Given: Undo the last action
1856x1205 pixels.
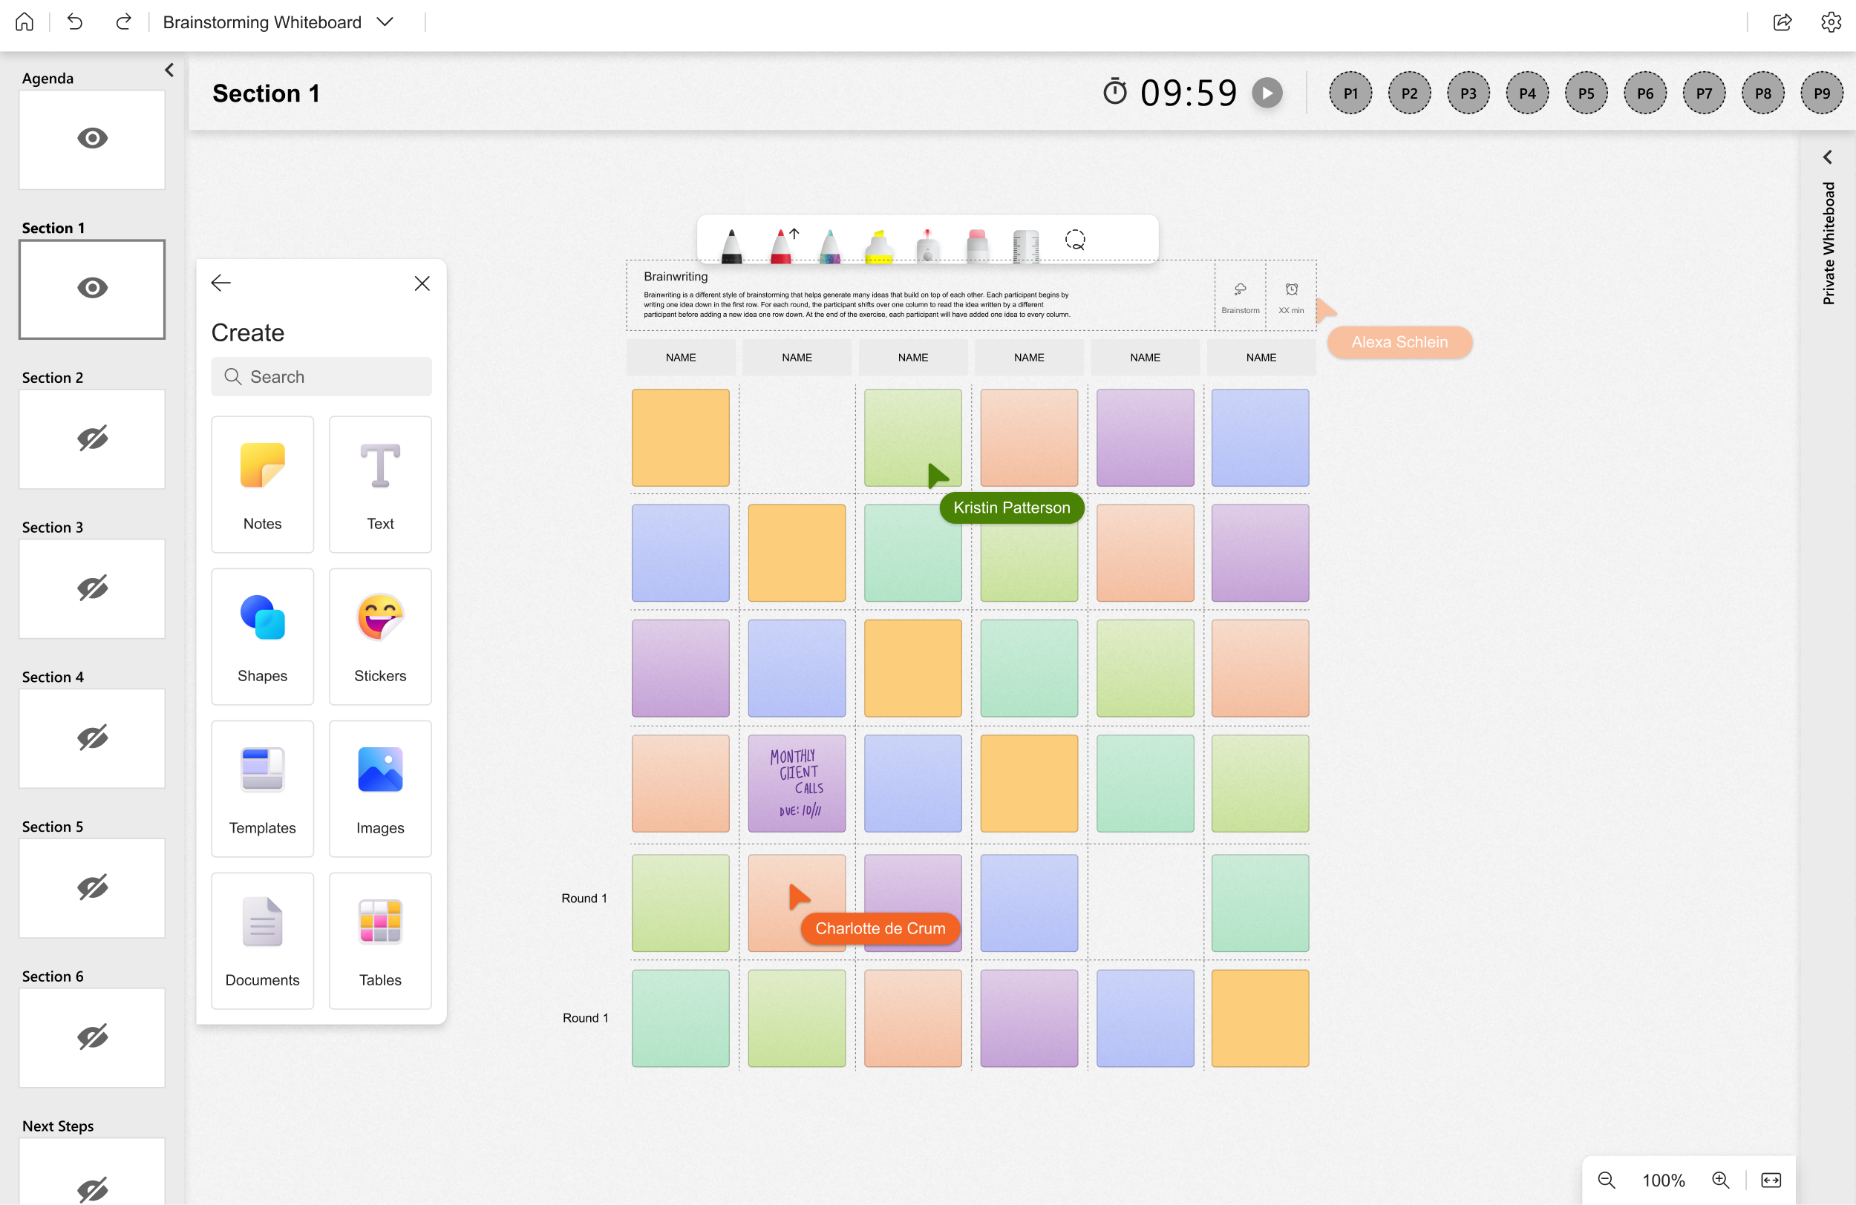Looking at the screenshot, I should point(75,22).
